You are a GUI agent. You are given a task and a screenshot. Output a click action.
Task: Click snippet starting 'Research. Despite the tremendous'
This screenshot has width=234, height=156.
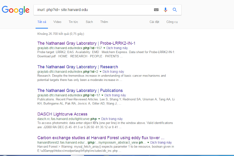(102, 78)
